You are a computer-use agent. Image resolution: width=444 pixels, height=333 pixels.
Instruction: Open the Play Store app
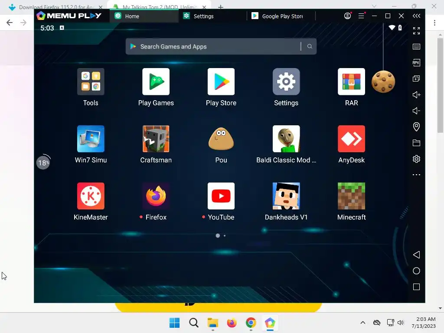[221, 82]
